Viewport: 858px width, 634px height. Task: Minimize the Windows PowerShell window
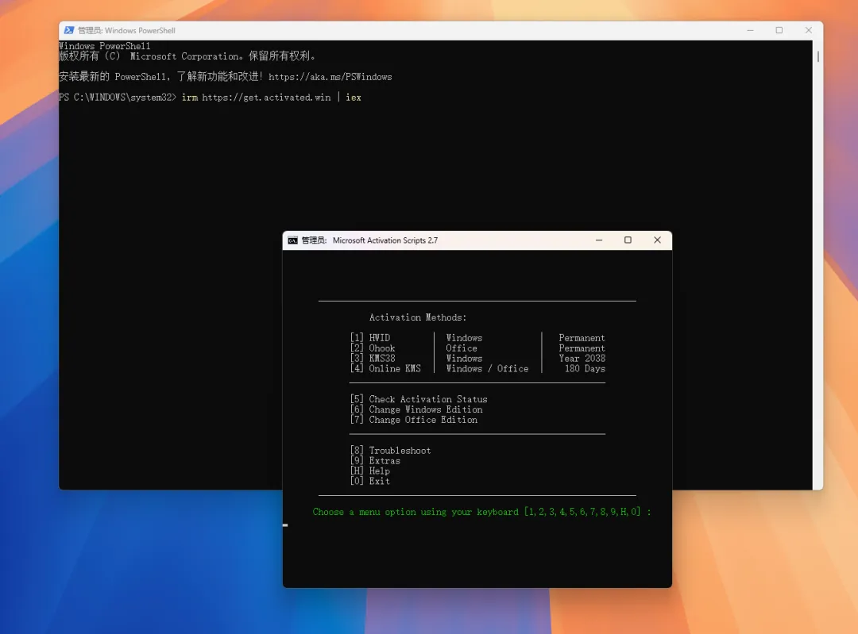(x=750, y=30)
